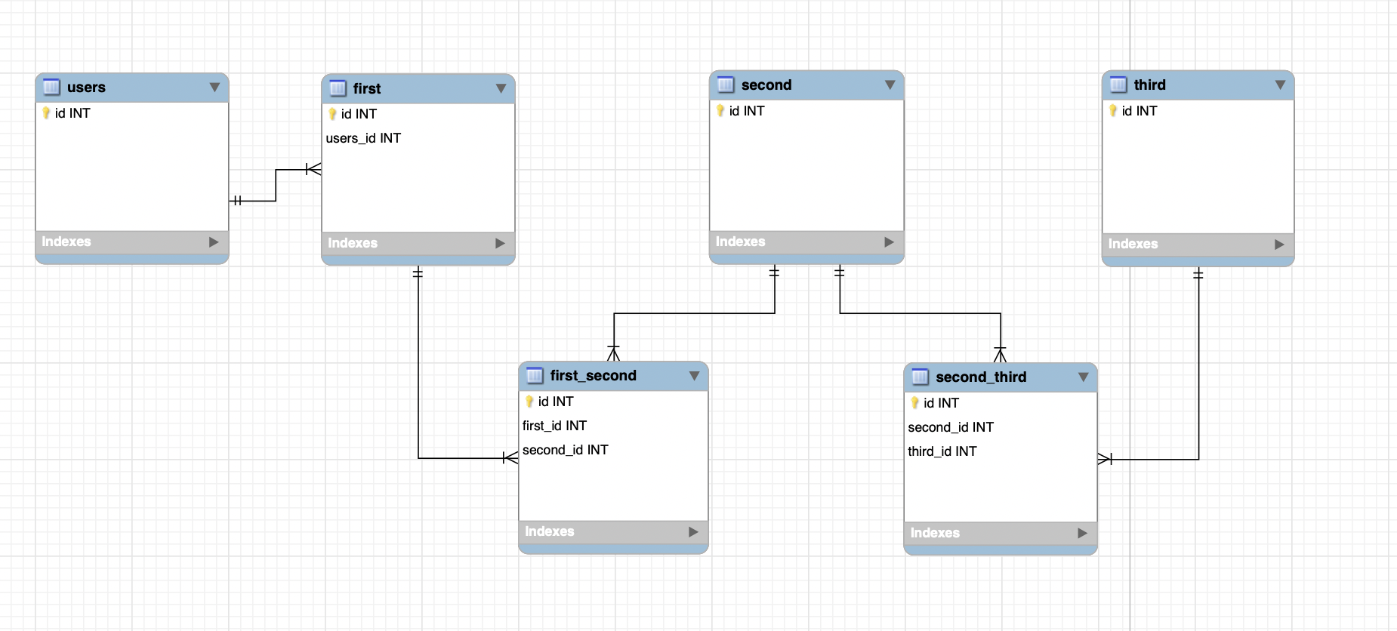Expand Indexes section of first table

click(500, 244)
